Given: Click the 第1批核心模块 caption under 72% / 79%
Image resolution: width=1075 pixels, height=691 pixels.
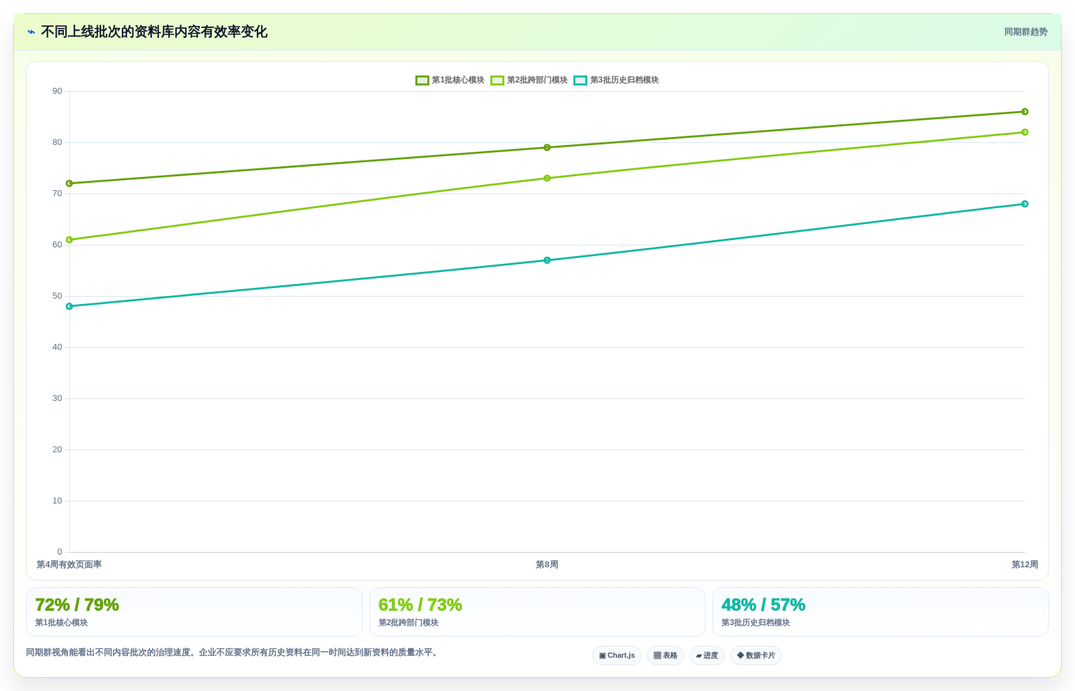Looking at the screenshot, I should point(61,623).
